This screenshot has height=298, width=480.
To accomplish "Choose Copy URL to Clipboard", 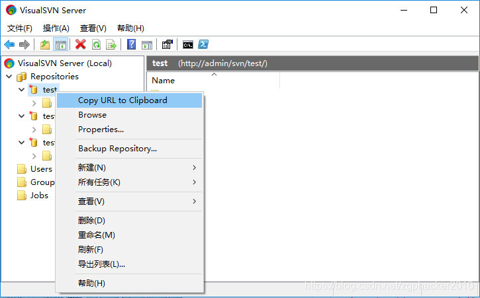I will (x=130, y=100).
